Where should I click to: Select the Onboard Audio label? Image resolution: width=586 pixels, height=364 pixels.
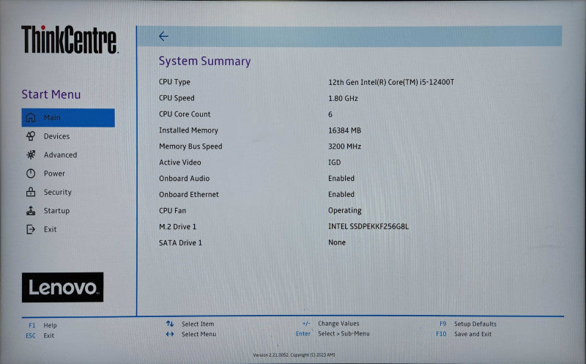click(185, 178)
